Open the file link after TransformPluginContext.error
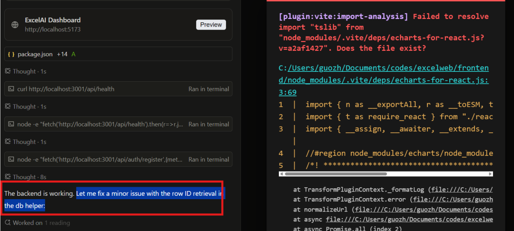 click(x=453, y=200)
